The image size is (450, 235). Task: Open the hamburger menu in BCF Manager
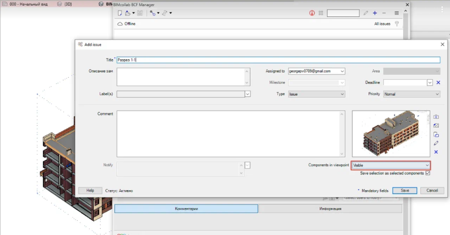click(x=397, y=13)
